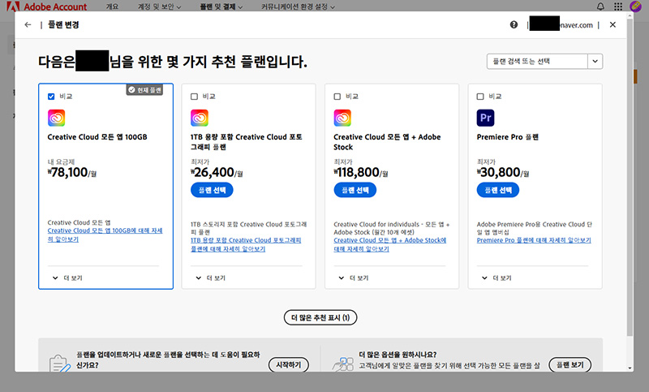Click the scrollbar down arrow
This screenshot has height=392, width=649.
click(x=630, y=368)
